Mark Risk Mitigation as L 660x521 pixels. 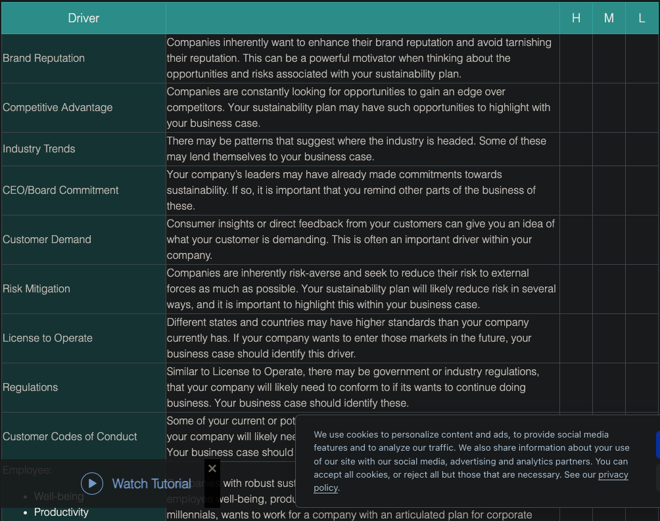[x=642, y=289]
